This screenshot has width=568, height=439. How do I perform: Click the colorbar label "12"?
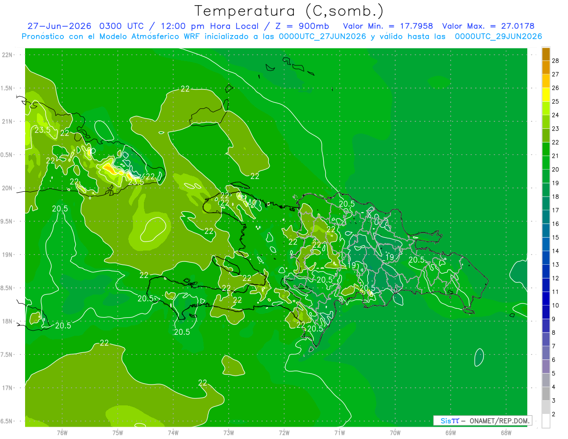[x=556, y=278]
